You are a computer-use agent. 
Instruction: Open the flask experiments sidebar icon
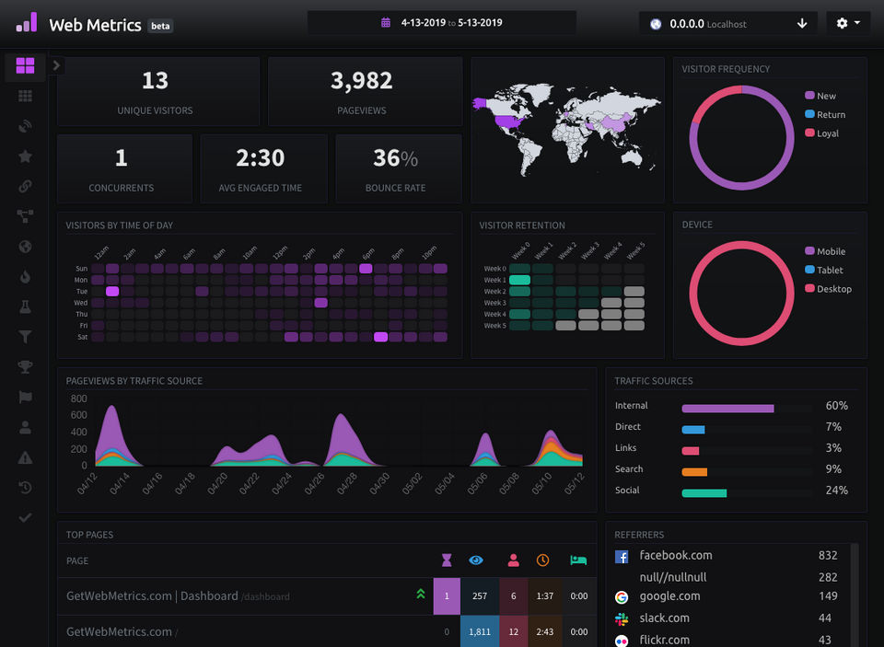coord(25,306)
